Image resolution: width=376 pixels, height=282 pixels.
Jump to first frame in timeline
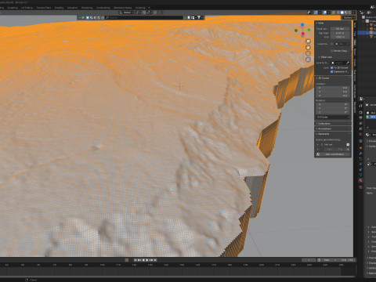pyautogui.click(x=136, y=260)
